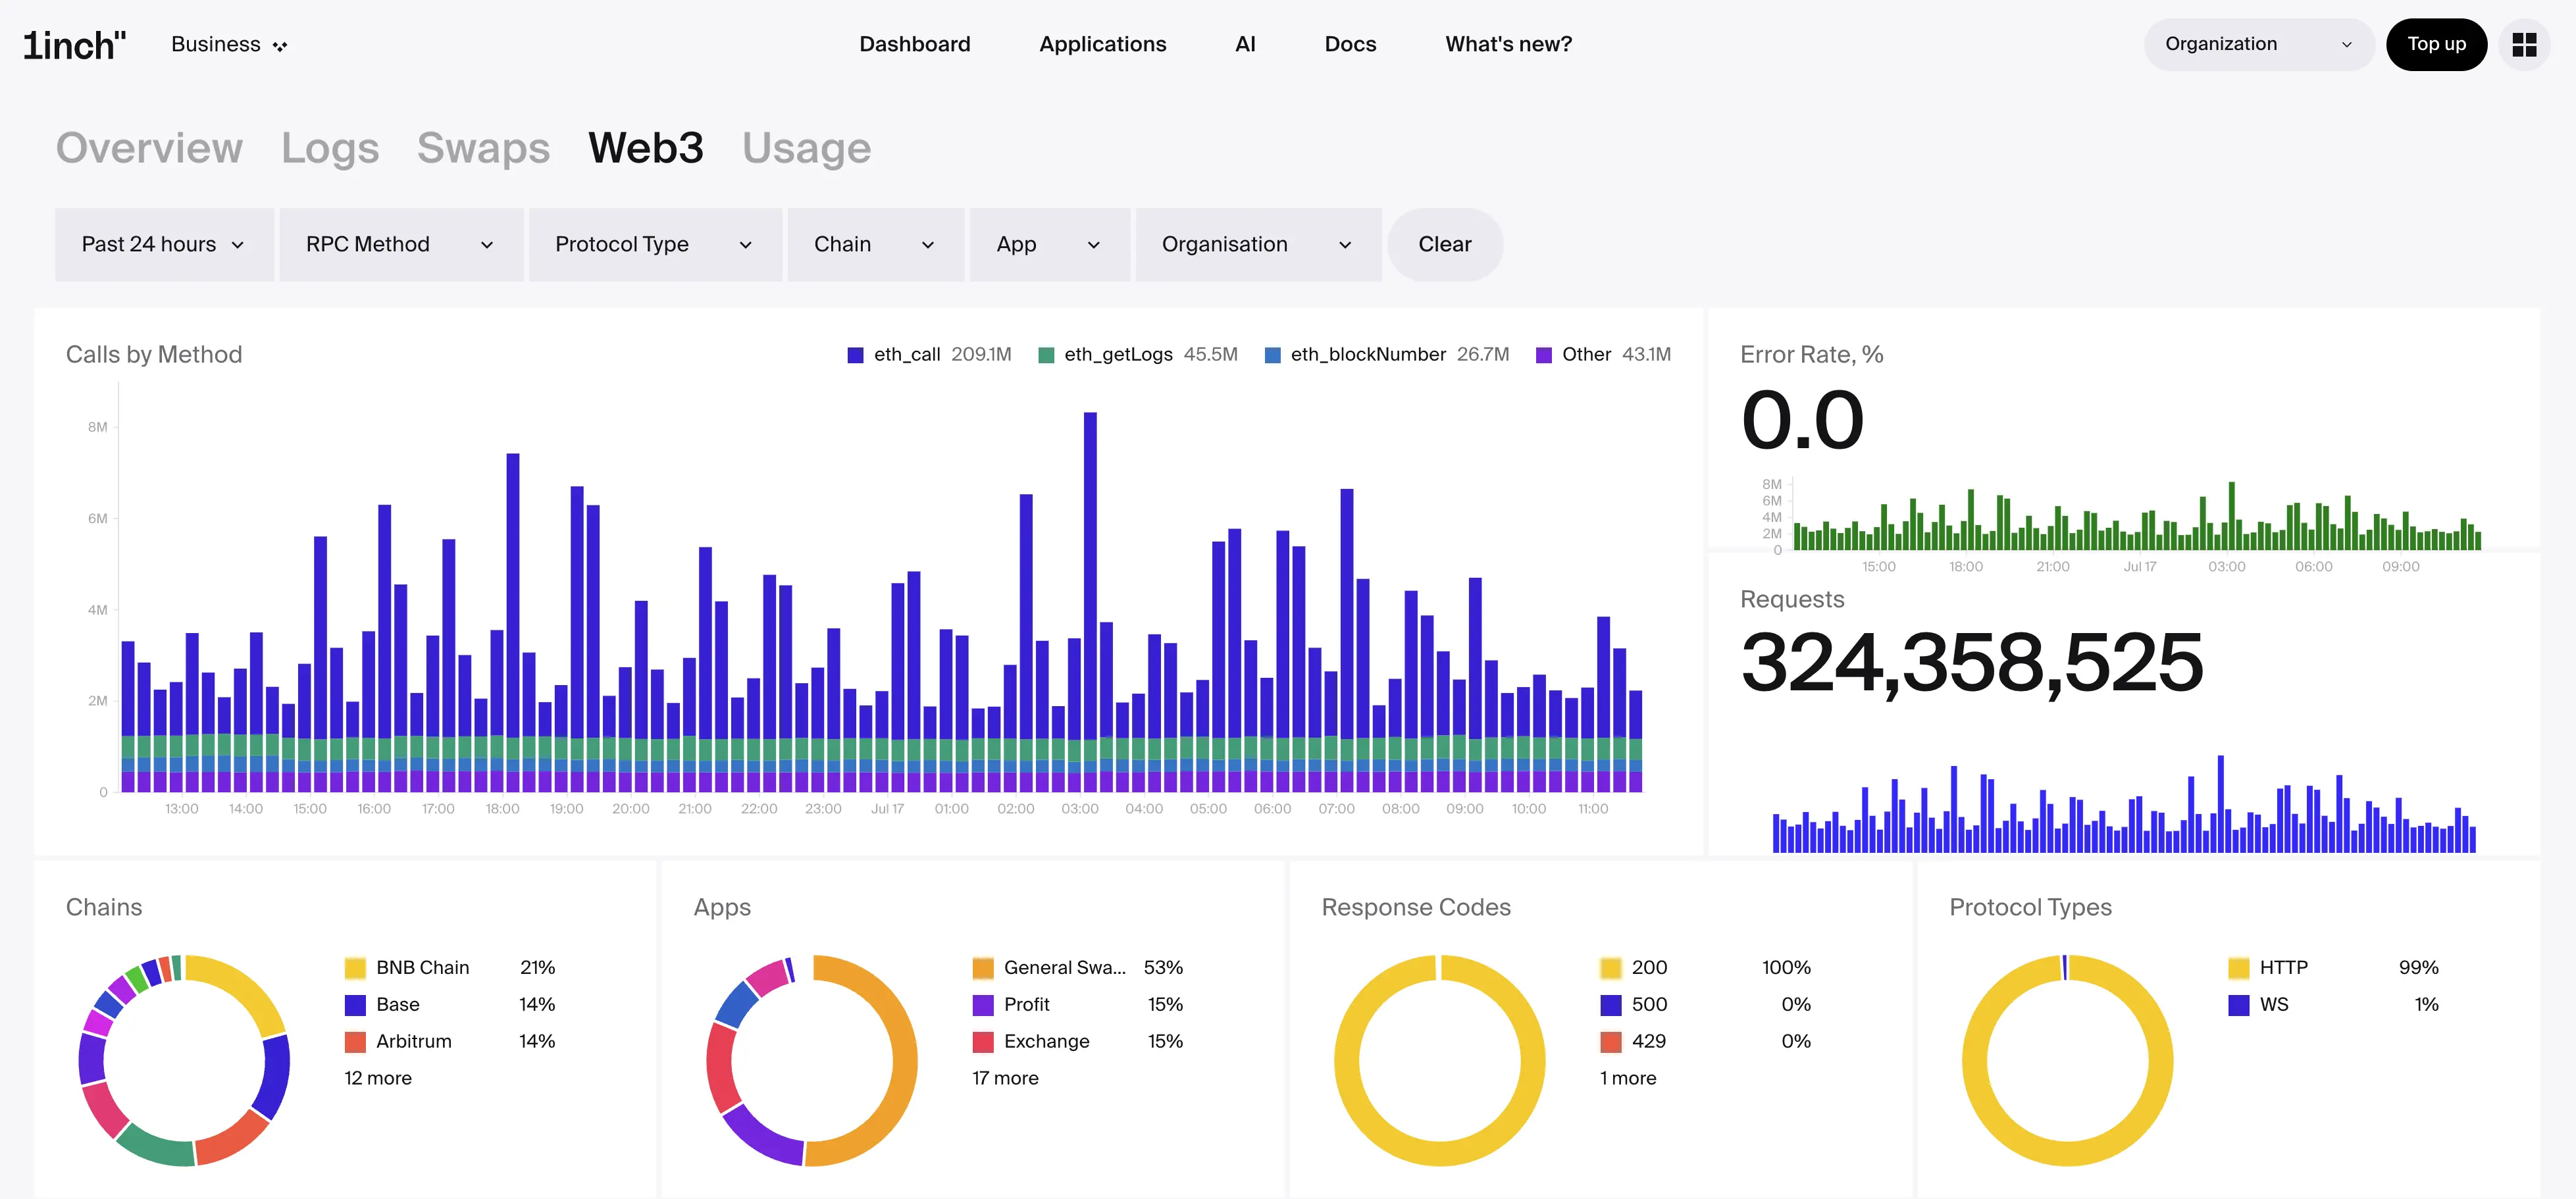This screenshot has width=2576, height=1199.
Task: Expand the App filter
Action: pos(1049,244)
